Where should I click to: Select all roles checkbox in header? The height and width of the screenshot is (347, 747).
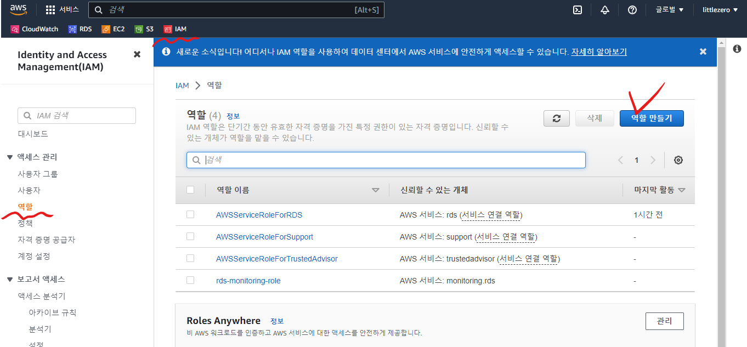pos(190,190)
